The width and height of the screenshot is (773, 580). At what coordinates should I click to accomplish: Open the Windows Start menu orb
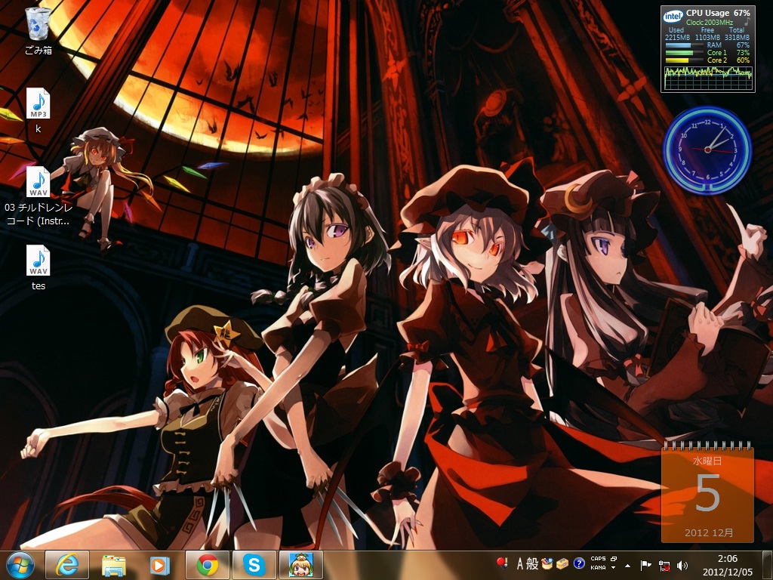[20, 565]
